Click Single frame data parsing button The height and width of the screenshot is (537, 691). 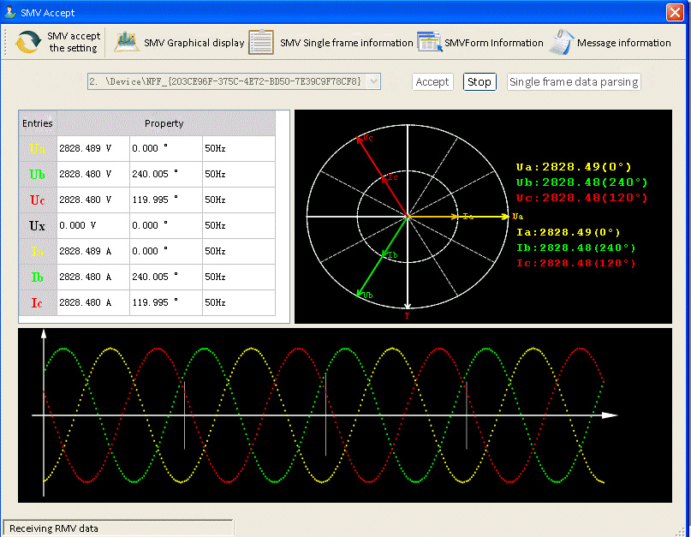(x=574, y=82)
